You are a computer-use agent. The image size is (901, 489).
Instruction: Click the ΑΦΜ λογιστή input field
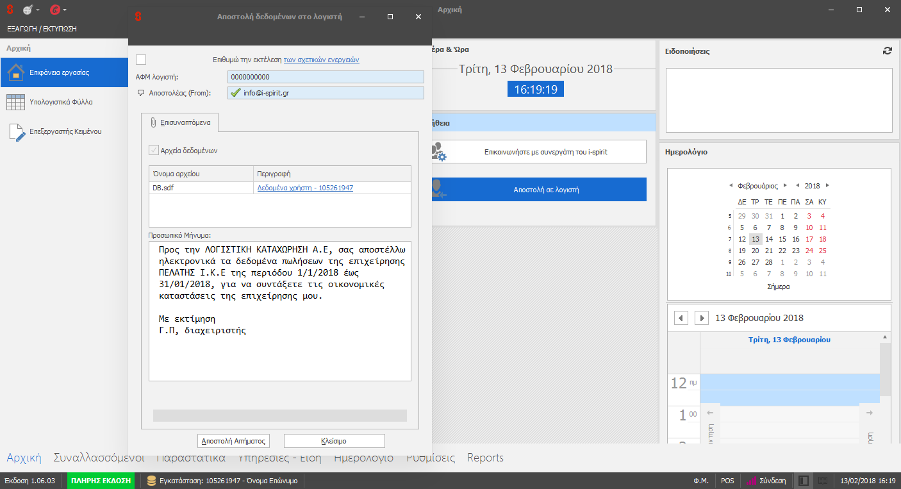coord(326,77)
